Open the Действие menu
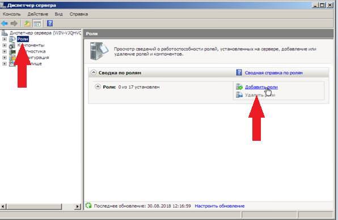This screenshot has height=220, width=338. 38,14
